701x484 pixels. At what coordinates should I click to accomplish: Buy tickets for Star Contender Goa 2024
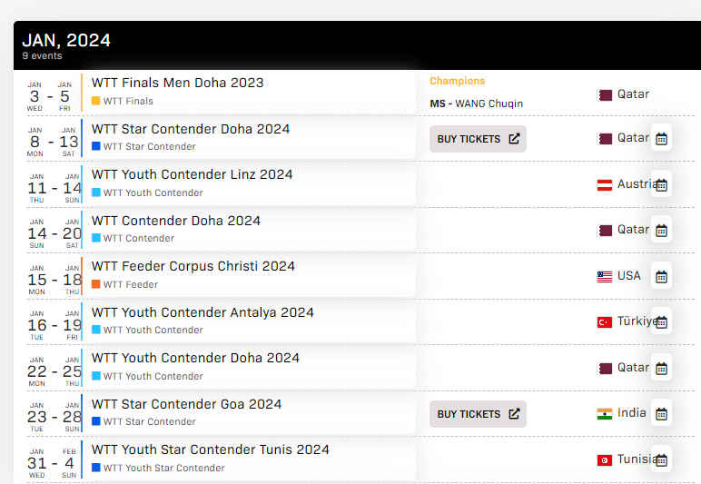(x=478, y=414)
